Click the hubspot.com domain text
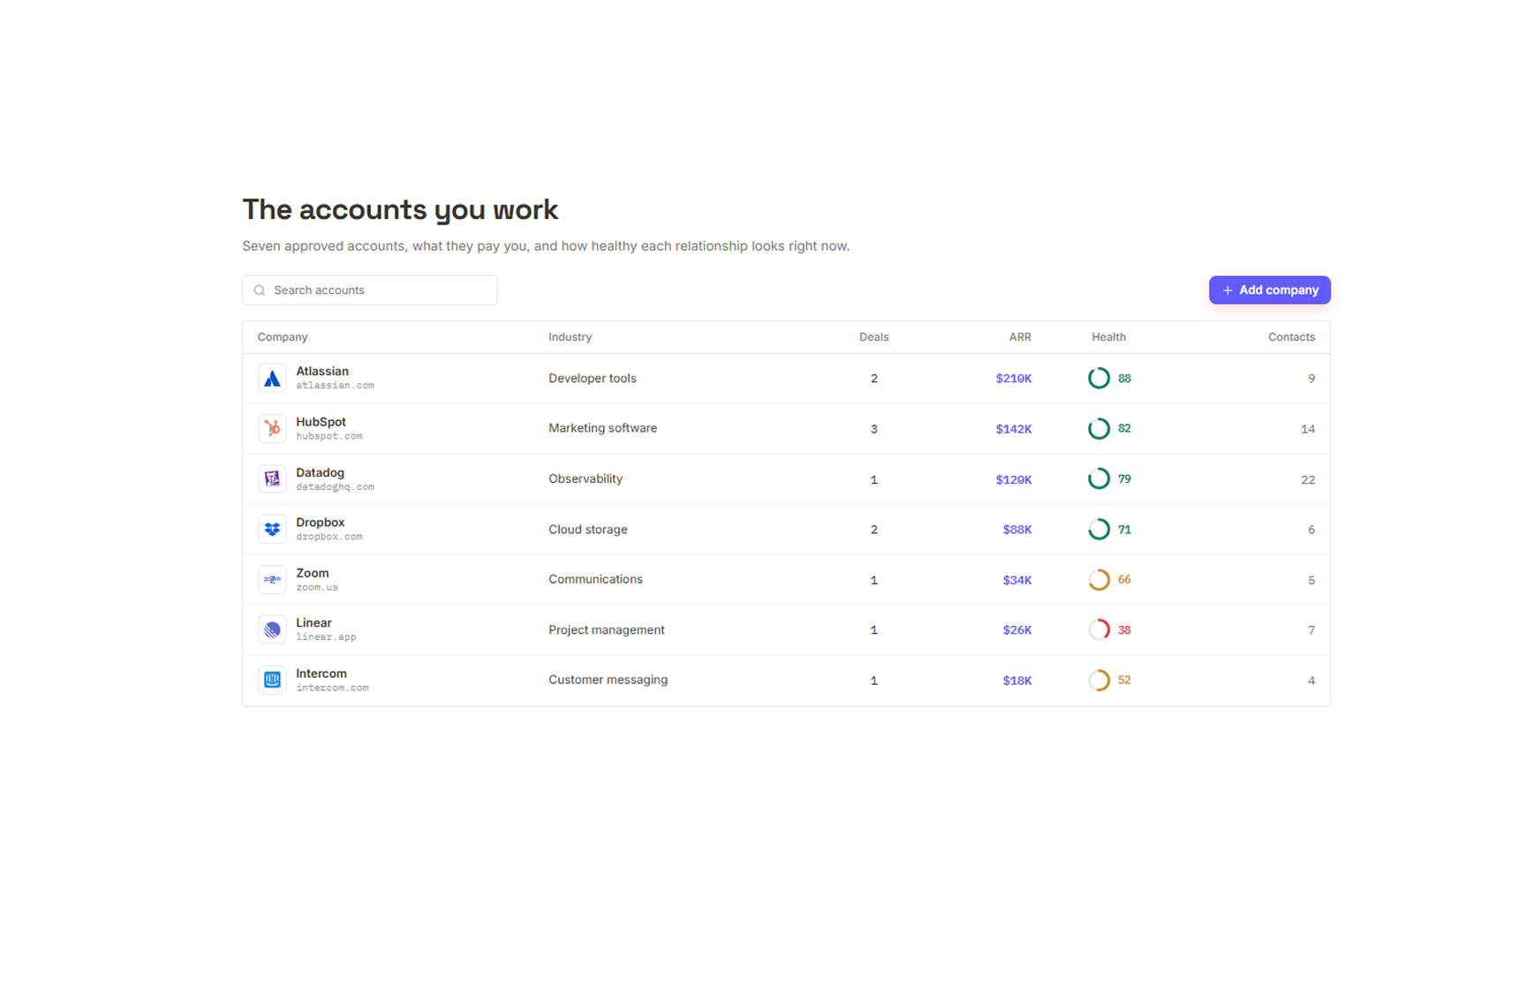This screenshot has width=1526, height=986. pos(329,436)
